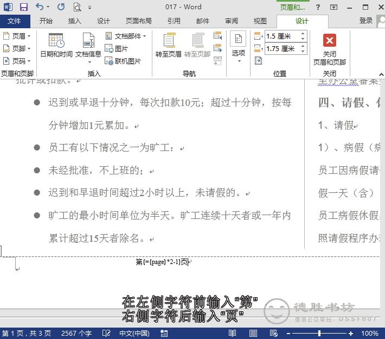Open the proofing check icon in status bar

pyautogui.click(x=106, y=334)
